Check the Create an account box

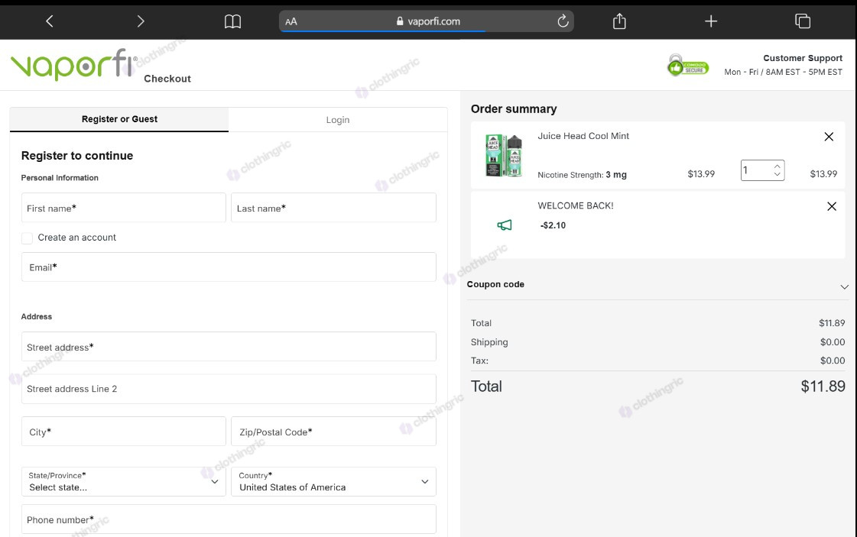click(27, 238)
